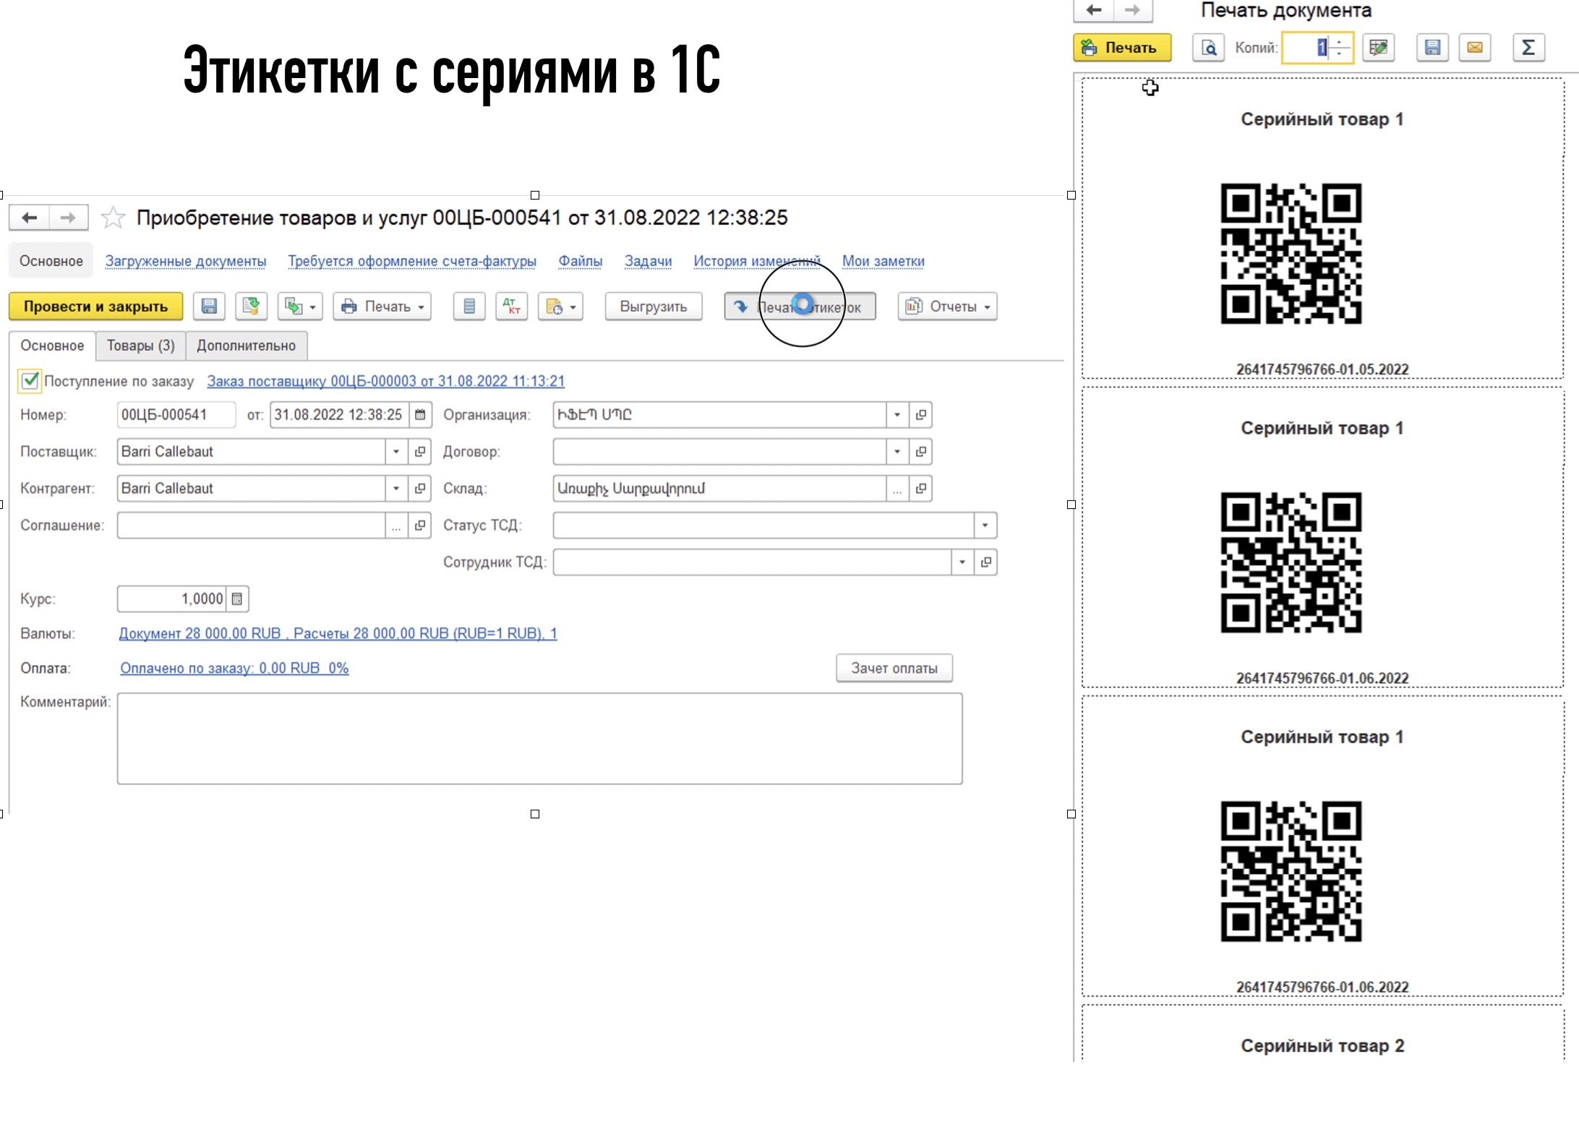Click the Комментарий text area
1579x1122 pixels.
(x=539, y=739)
